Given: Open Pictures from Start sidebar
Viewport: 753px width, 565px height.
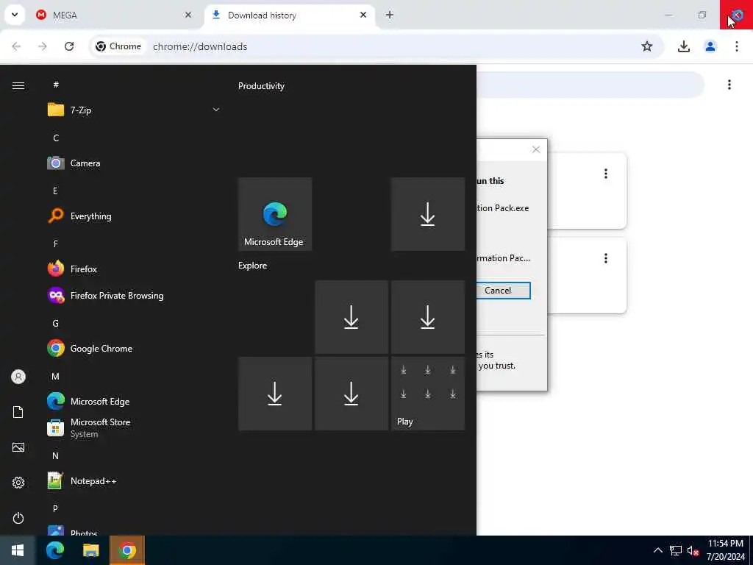Looking at the screenshot, I should (18, 447).
